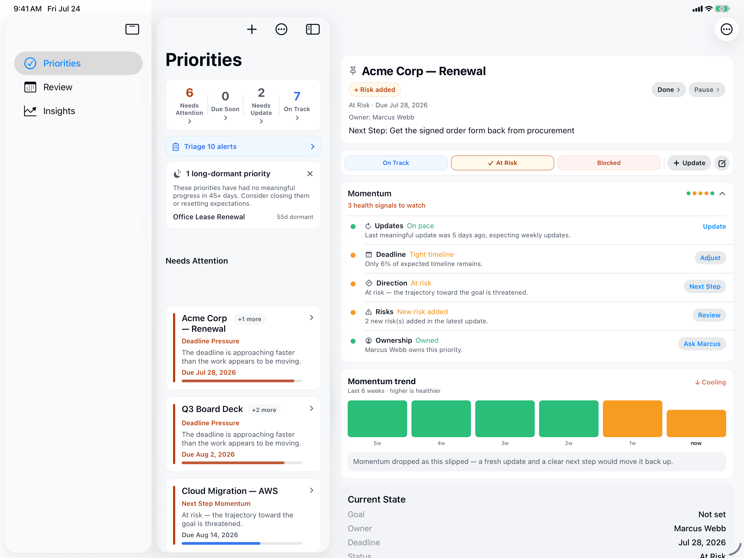Viewport: 744px width, 558px height.
Task: Open the Priorities list more options ellipsis
Action: 281,29
